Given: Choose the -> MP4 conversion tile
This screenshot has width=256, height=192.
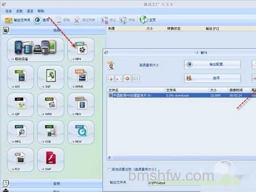Looking at the screenshot, I should [81, 50].
